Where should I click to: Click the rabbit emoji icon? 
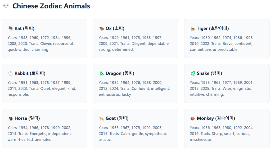tap(10, 73)
